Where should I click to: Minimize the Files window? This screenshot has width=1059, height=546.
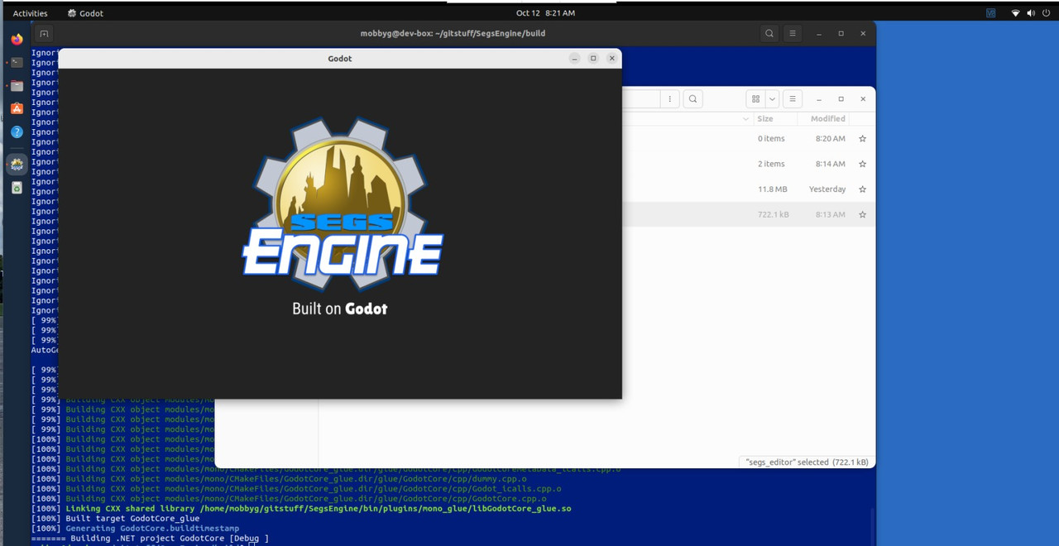click(x=819, y=99)
